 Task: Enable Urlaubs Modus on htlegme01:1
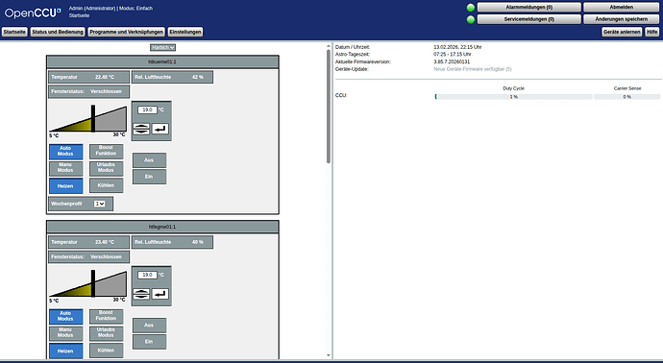(106, 333)
